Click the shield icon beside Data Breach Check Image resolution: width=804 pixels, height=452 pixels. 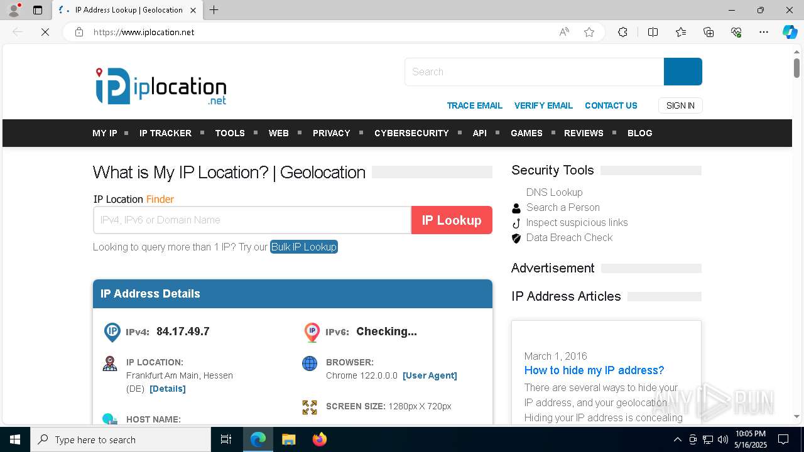516,239
